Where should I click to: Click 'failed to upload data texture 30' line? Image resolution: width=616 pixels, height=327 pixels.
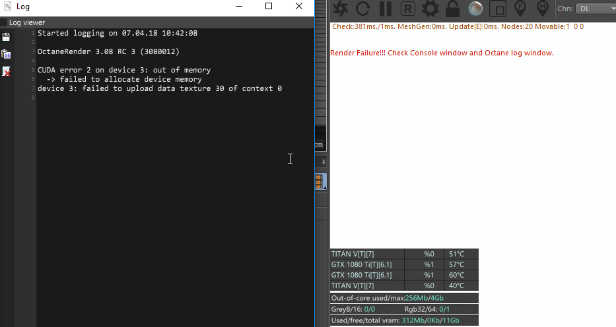(x=160, y=88)
